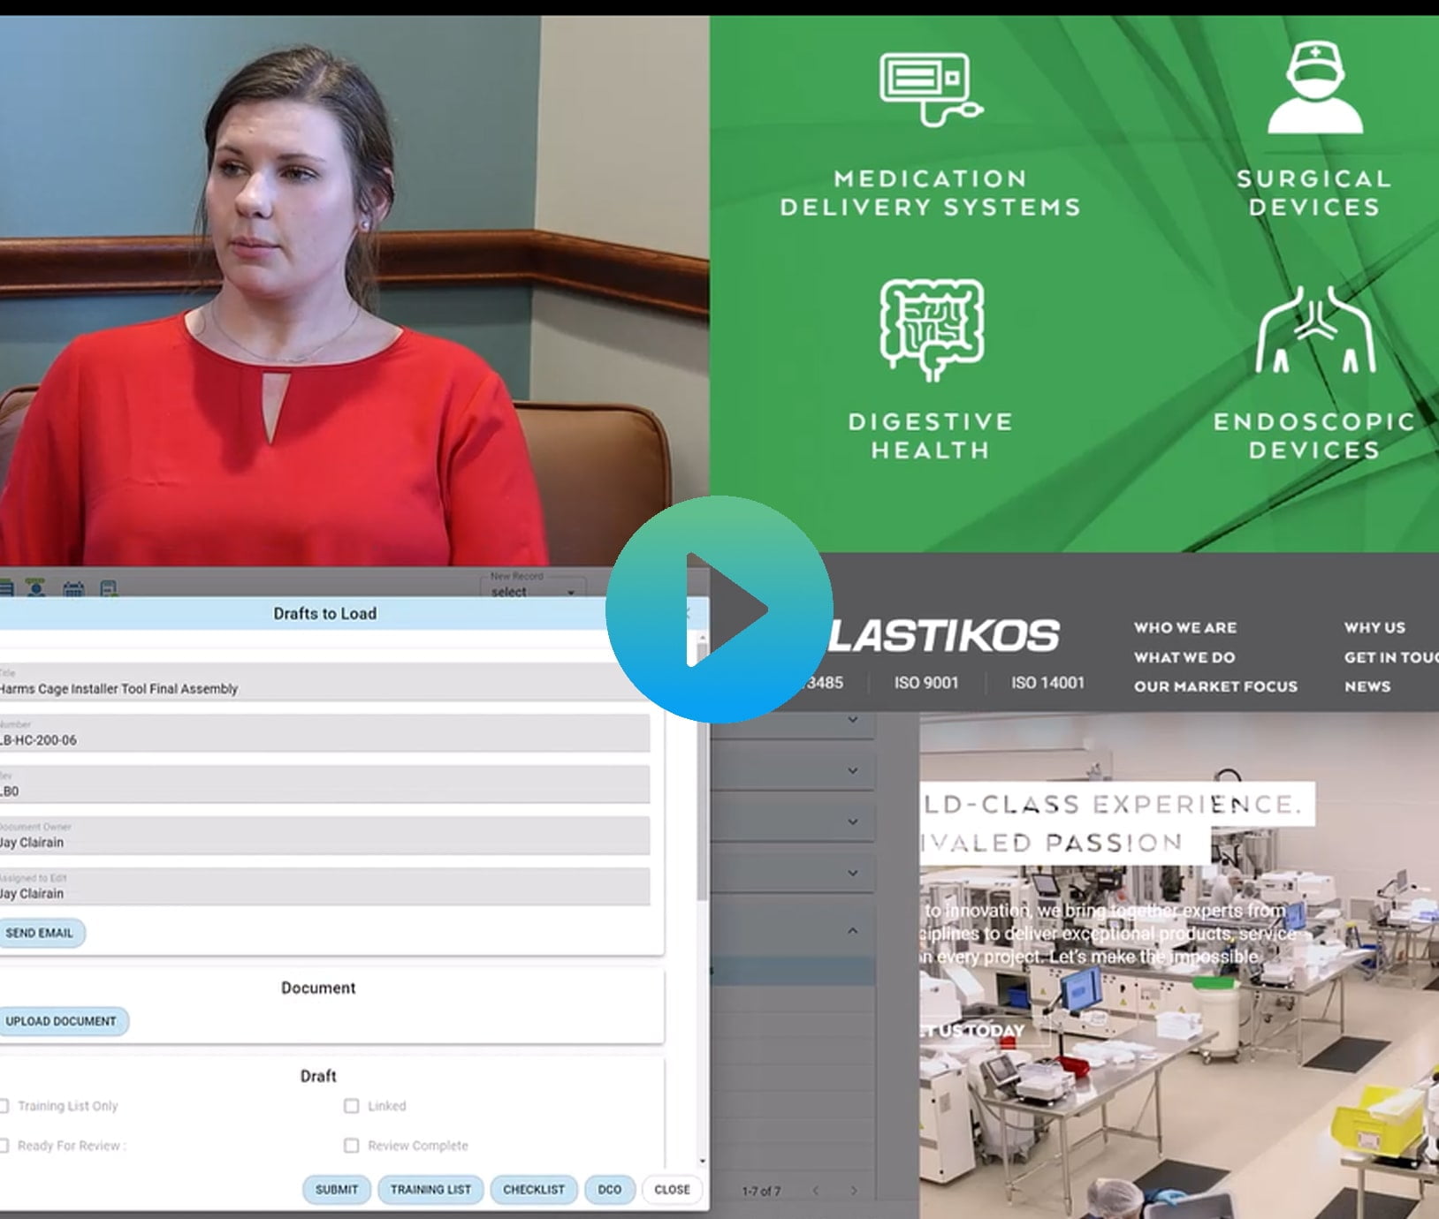Open the Who We Are menu
Image resolution: width=1439 pixels, height=1219 pixels.
pyautogui.click(x=1184, y=627)
